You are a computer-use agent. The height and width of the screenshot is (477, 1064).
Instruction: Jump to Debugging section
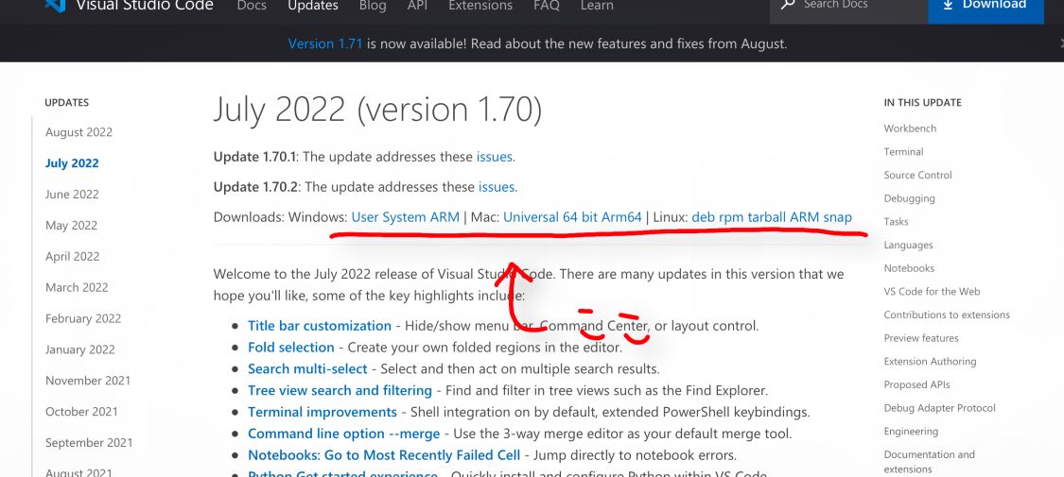(x=909, y=198)
